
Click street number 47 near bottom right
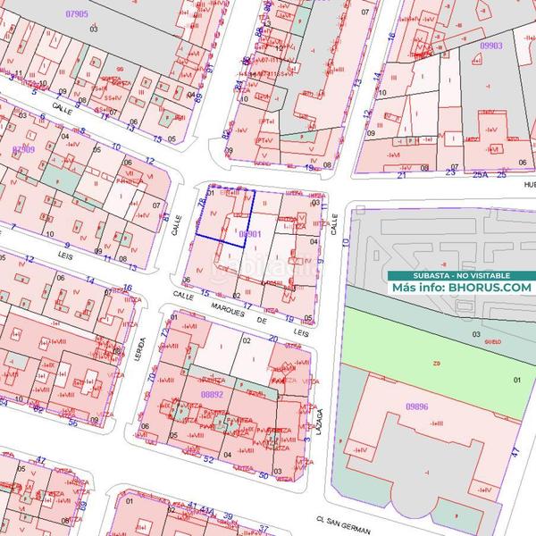515,454
